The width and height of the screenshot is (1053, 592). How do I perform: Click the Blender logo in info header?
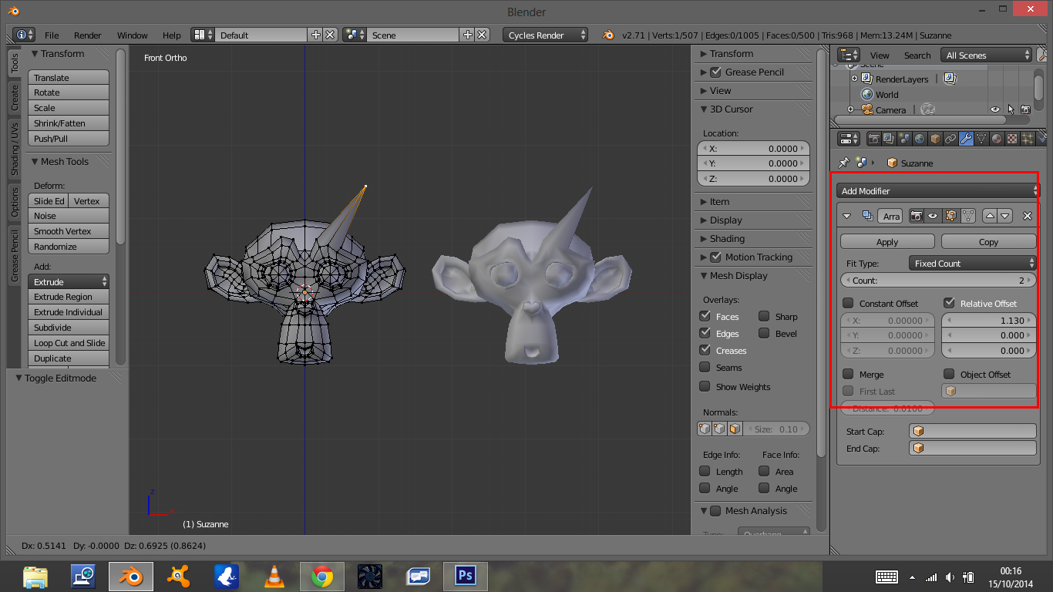click(x=608, y=35)
